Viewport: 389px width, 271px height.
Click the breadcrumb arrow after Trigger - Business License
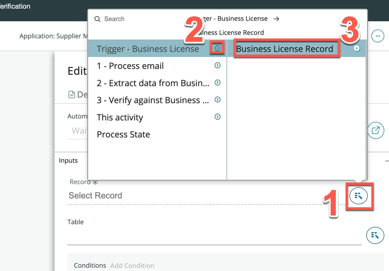pyautogui.click(x=277, y=19)
